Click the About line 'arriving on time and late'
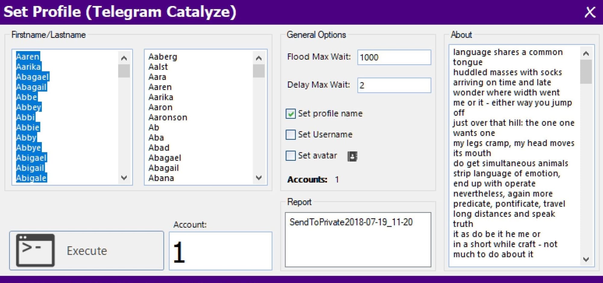The width and height of the screenshot is (603, 283). pyautogui.click(x=502, y=82)
